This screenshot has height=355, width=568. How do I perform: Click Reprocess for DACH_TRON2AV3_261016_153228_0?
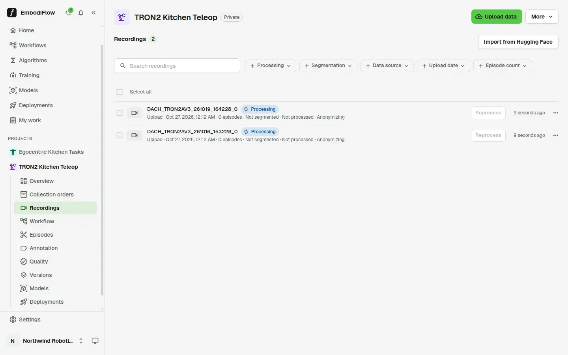point(488,135)
